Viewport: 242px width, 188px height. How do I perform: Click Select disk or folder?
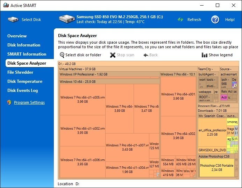pyautogui.click(x=83, y=55)
